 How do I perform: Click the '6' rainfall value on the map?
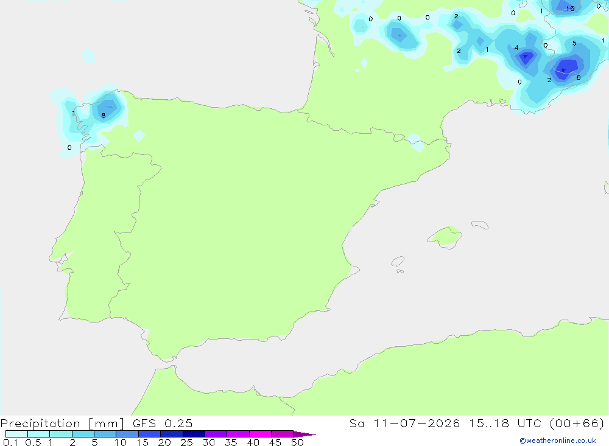pos(579,78)
